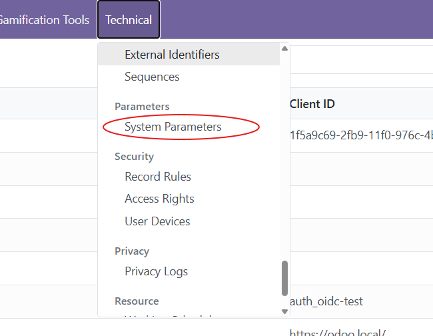Click the dropdown scrollbar up arrow
Viewport: 433px width, 336px height.
click(285, 48)
